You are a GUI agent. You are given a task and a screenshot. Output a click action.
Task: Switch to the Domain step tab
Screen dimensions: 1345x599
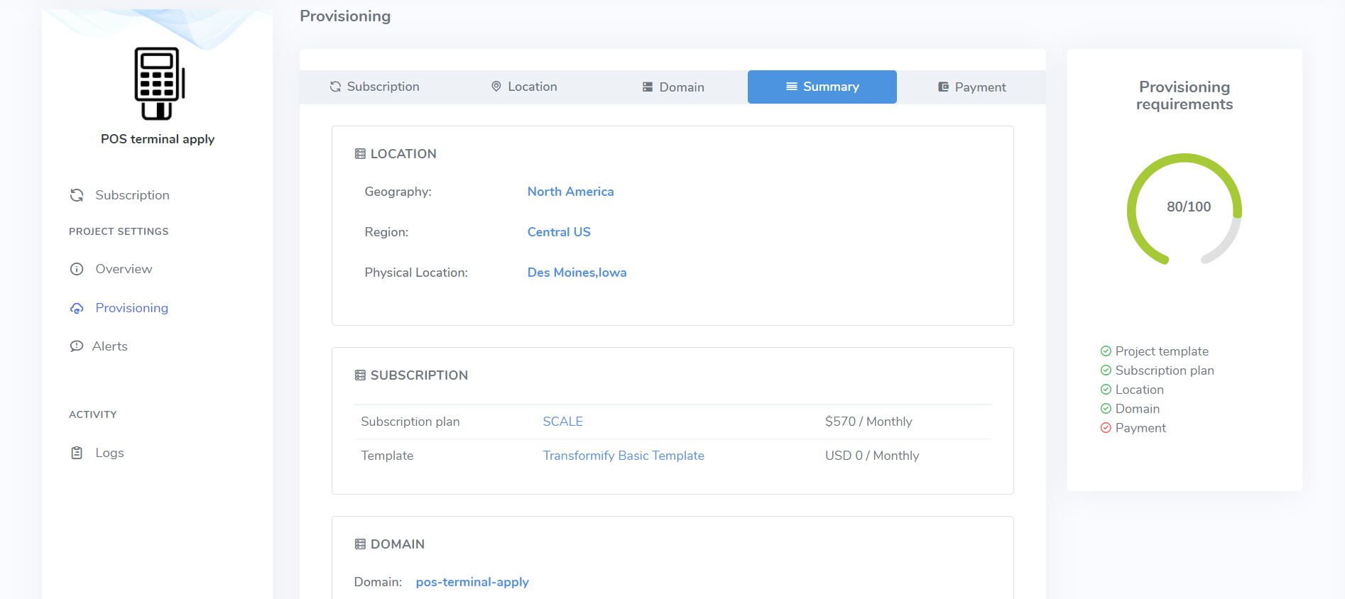point(673,87)
